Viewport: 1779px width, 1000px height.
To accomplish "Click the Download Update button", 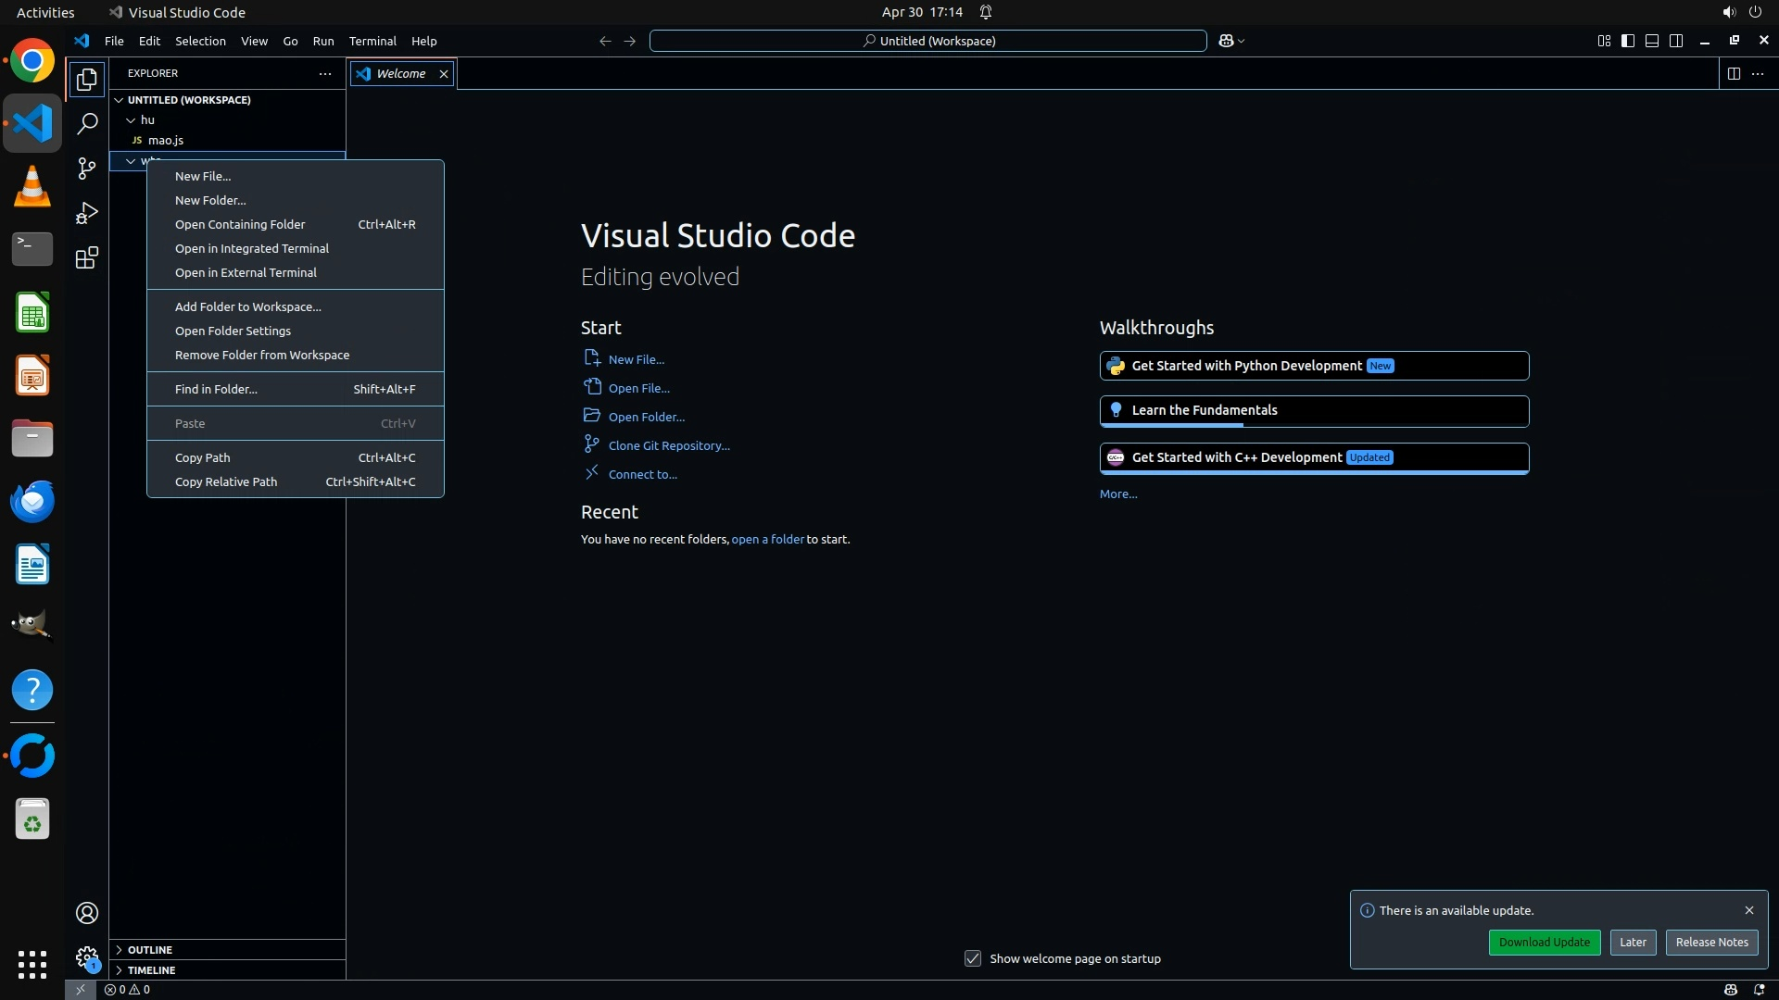I will (1544, 942).
